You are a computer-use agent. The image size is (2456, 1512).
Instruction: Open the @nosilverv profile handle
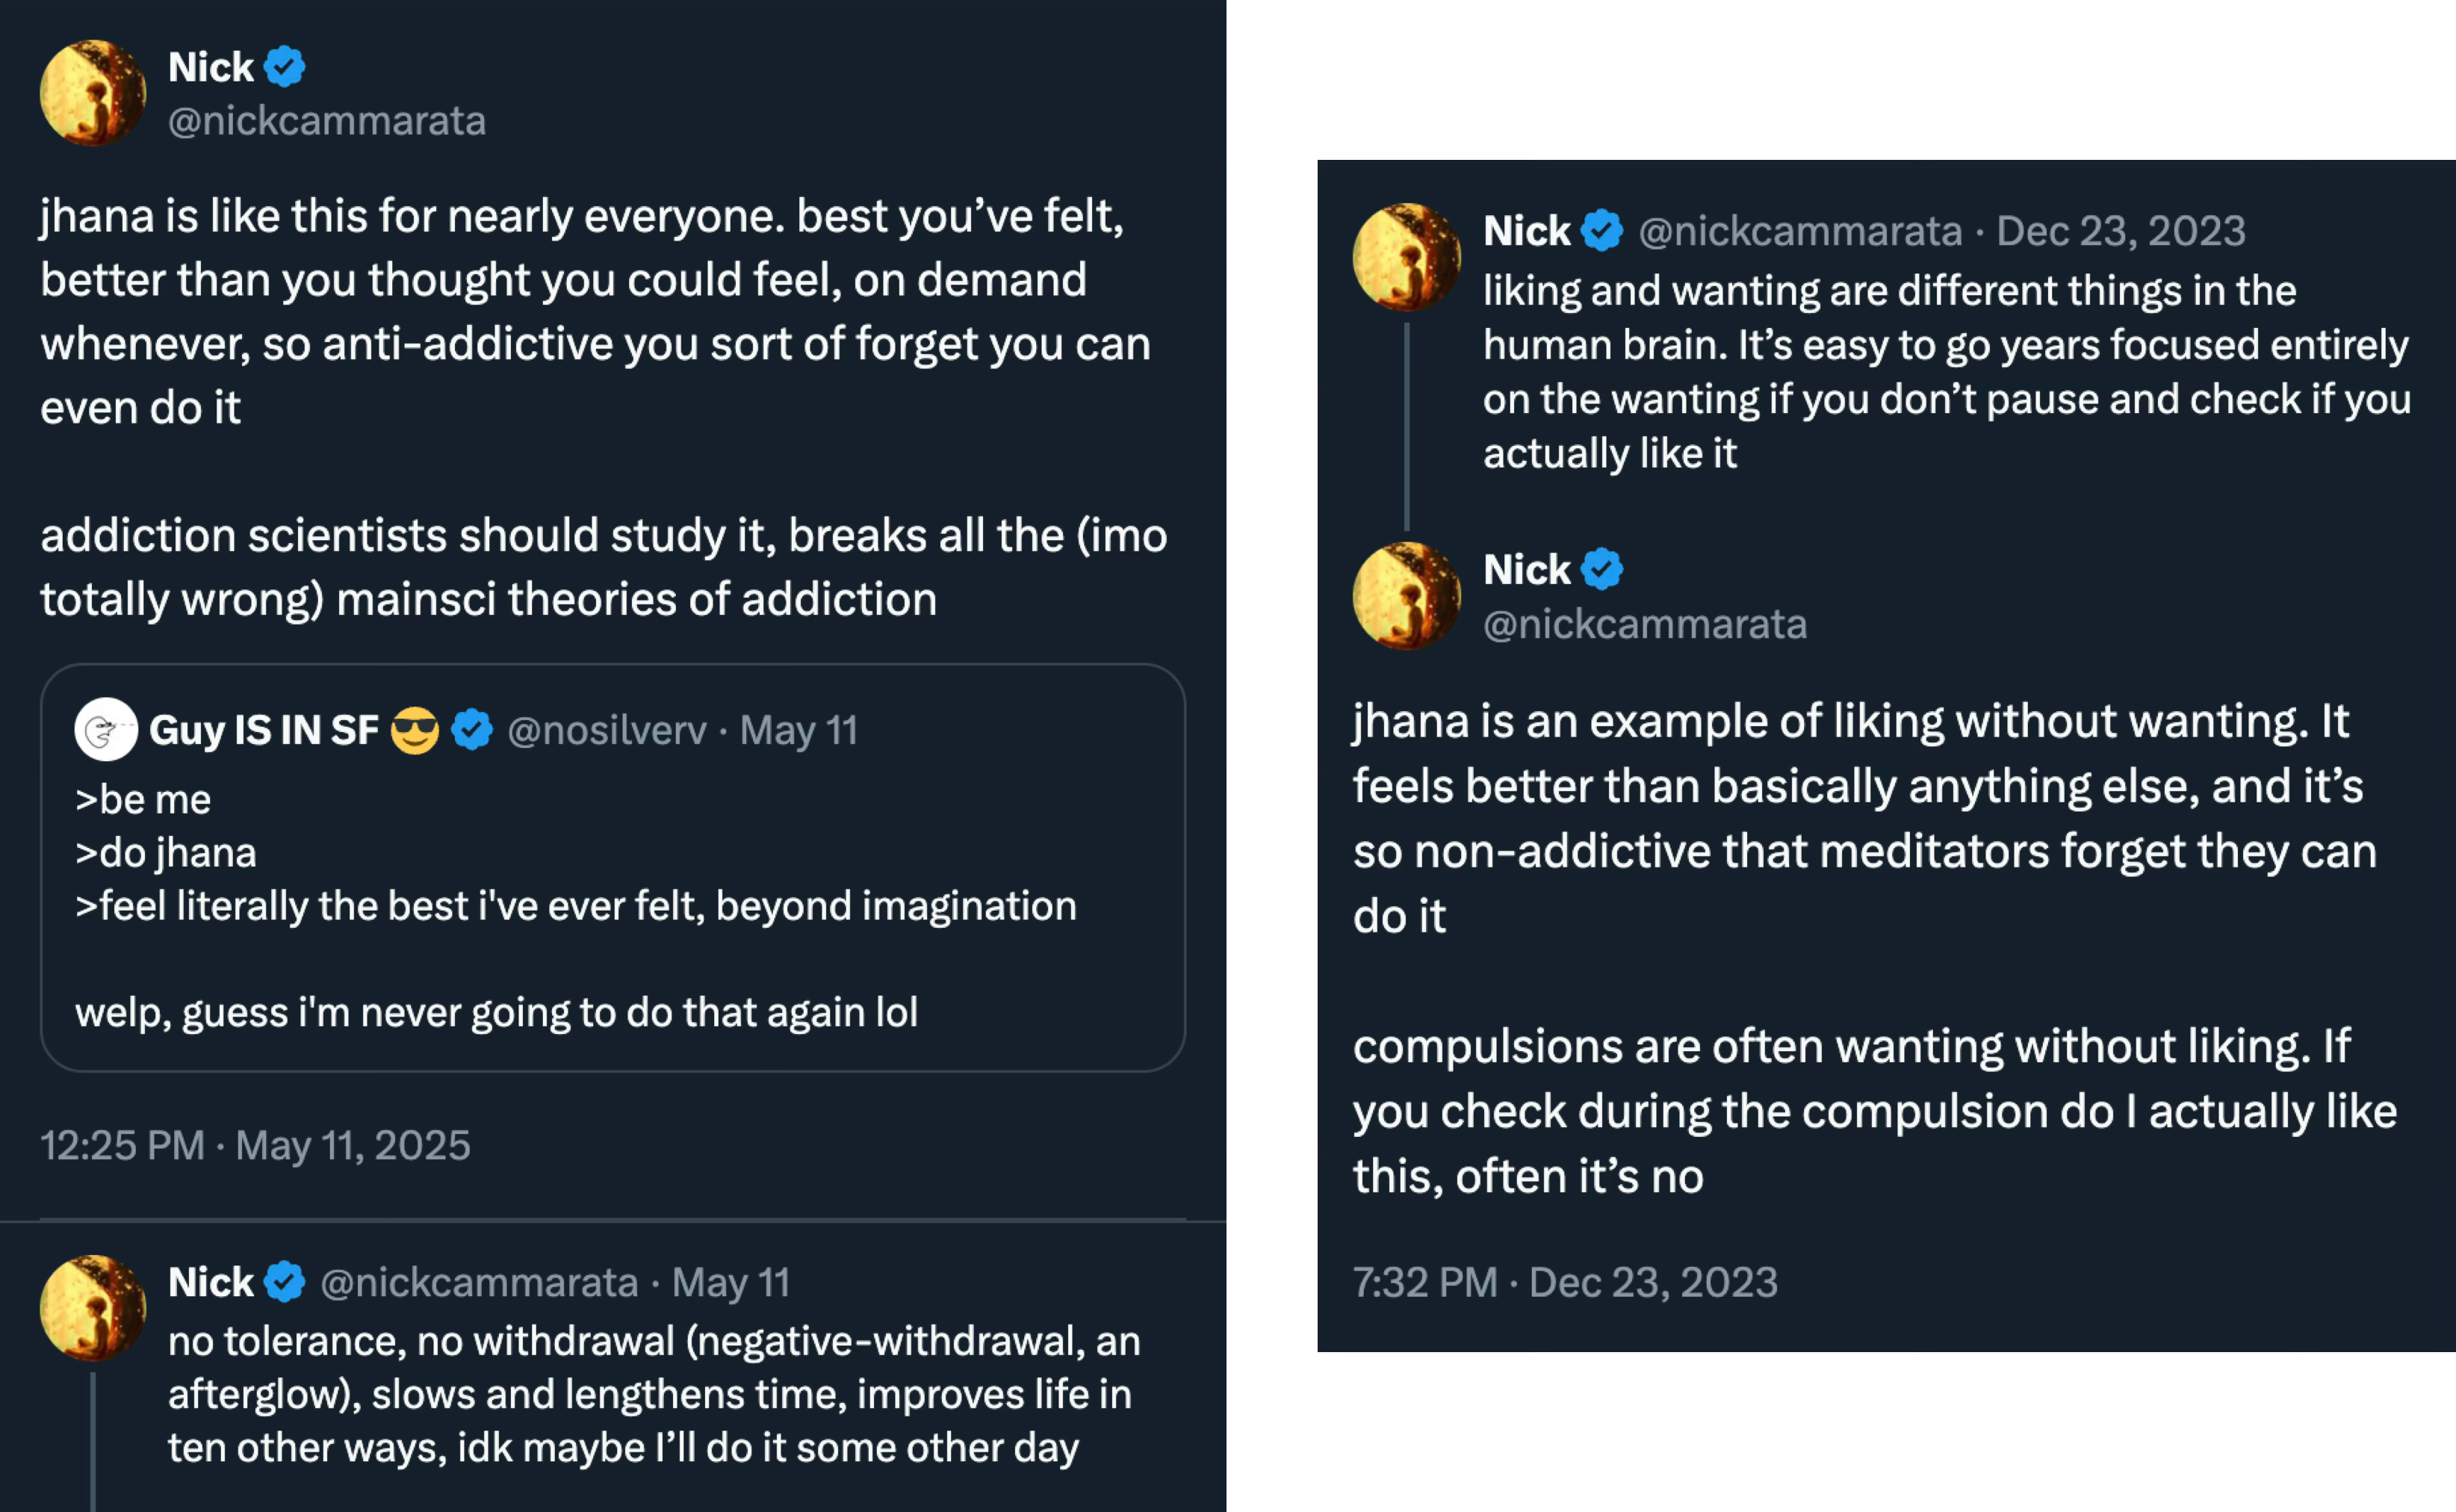click(x=607, y=731)
